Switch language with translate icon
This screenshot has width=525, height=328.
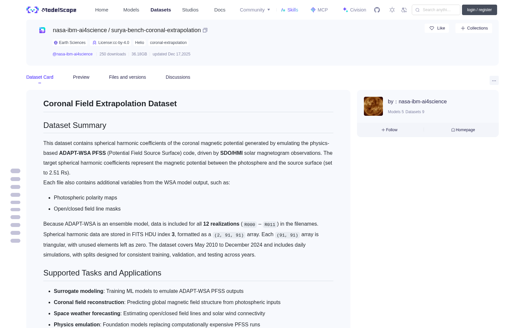point(404,10)
